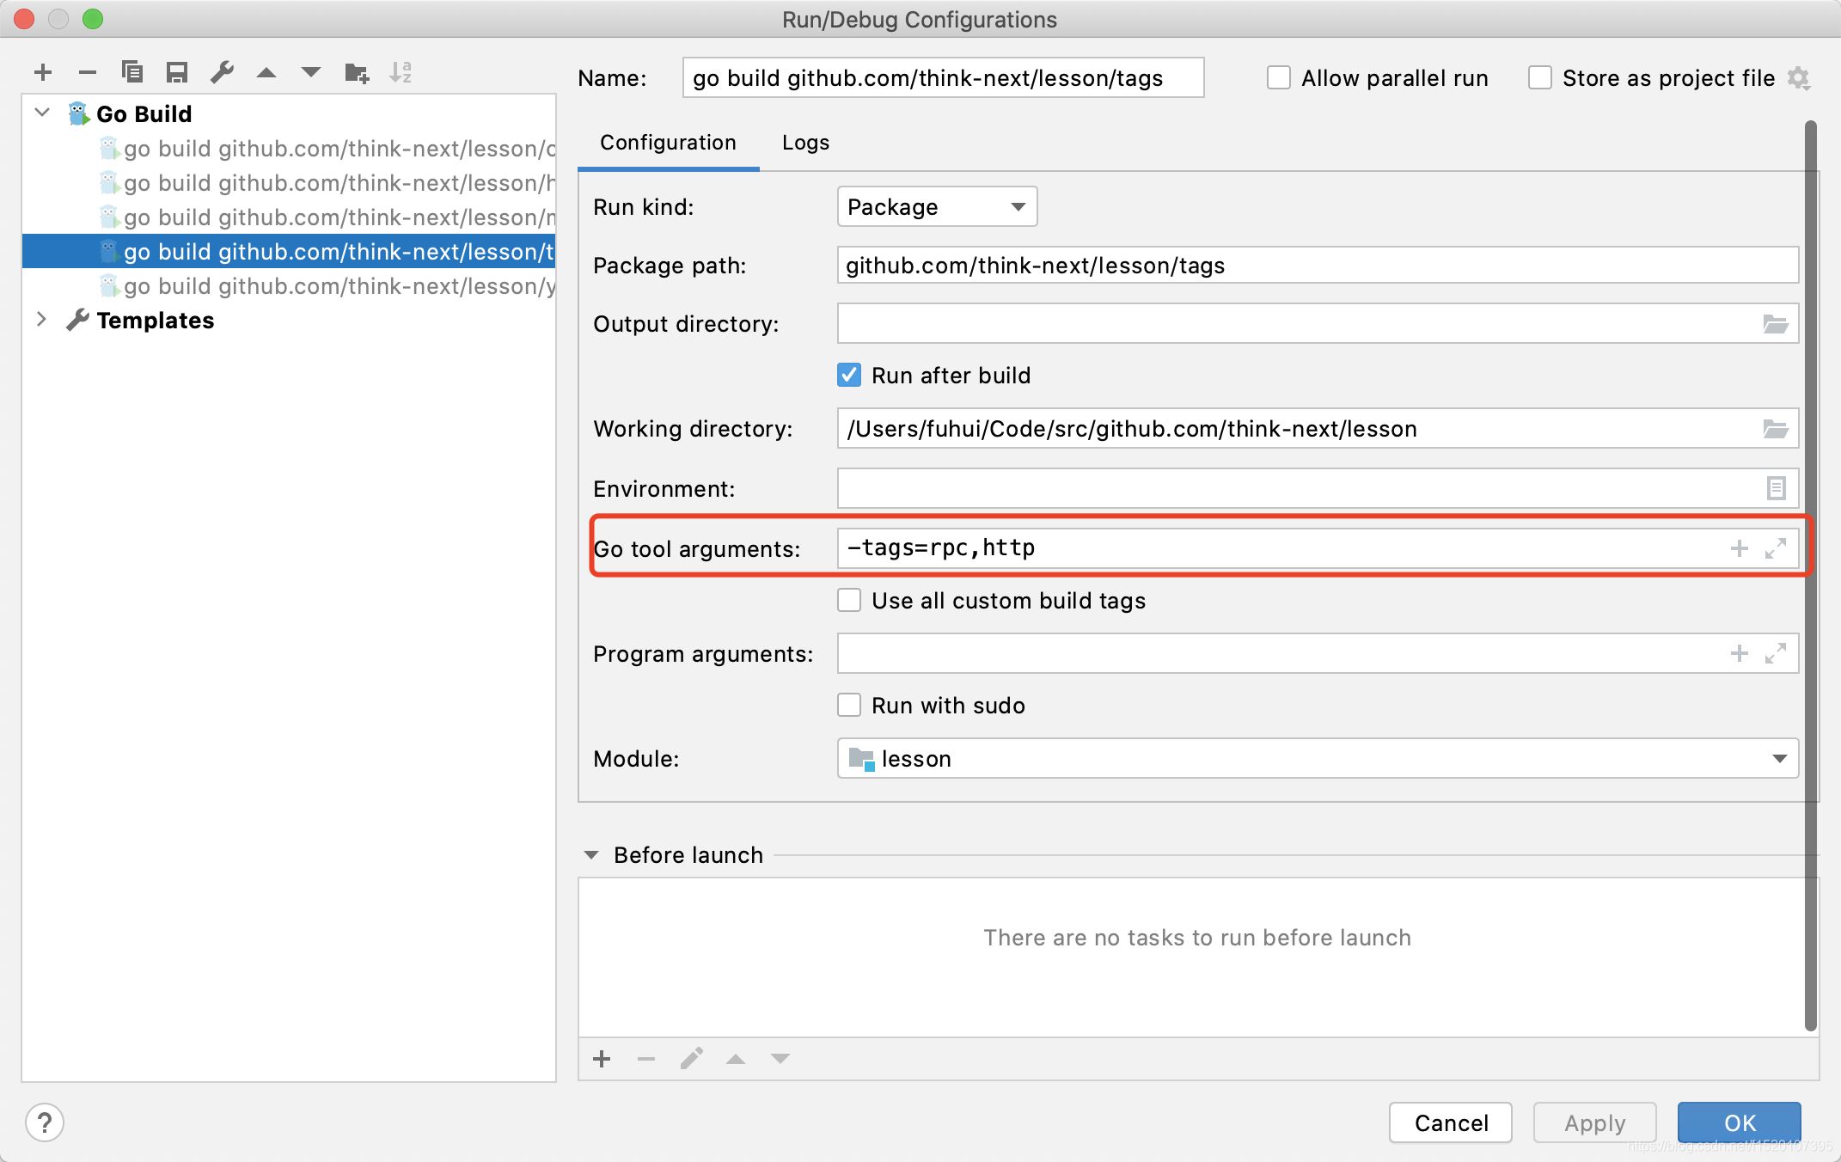Open the Run kind Package dropdown
This screenshot has height=1162, width=1841.
[x=937, y=207]
